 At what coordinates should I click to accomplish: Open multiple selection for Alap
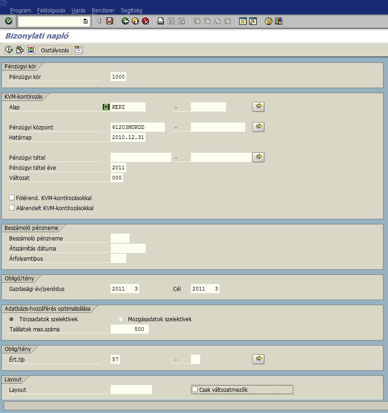(258, 106)
